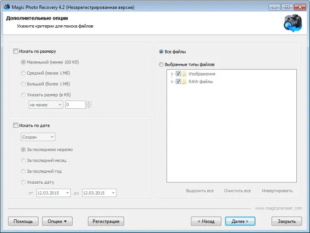Enable the Искать по дате checkbox
The height and width of the screenshot is (233, 310).
click(15, 125)
